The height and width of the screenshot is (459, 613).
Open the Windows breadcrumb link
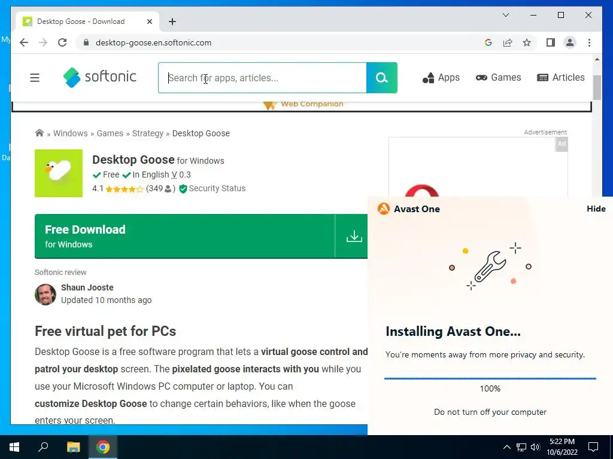tap(71, 133)
